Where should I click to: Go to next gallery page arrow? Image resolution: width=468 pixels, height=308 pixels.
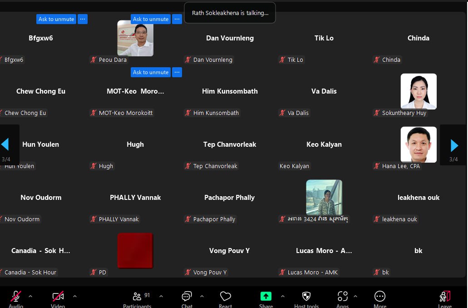454,145
